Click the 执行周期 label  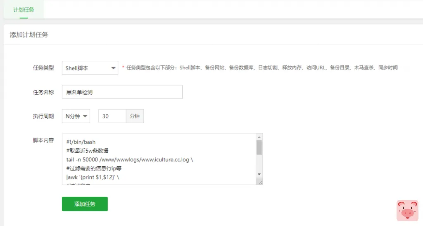click(x=43, y=116)
